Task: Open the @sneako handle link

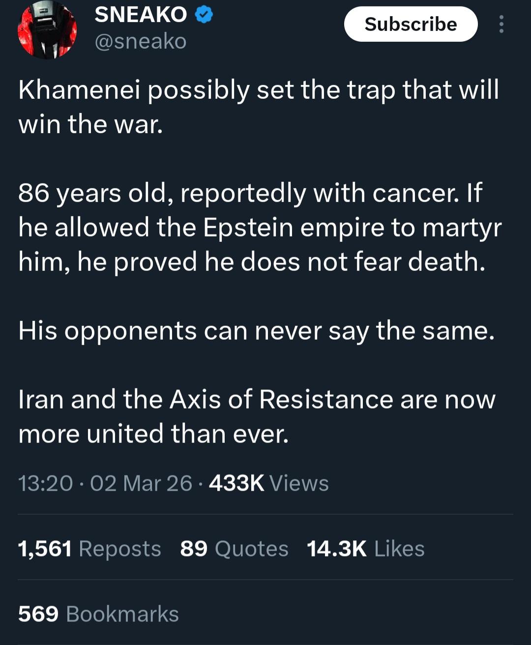Action: [x=141, y=42]
